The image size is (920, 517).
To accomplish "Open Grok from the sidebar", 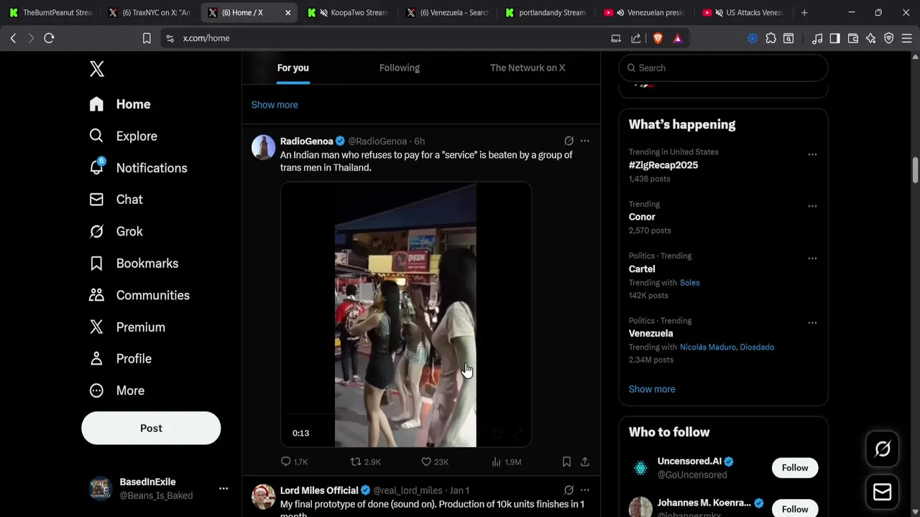I will click(x=116, y=231).
